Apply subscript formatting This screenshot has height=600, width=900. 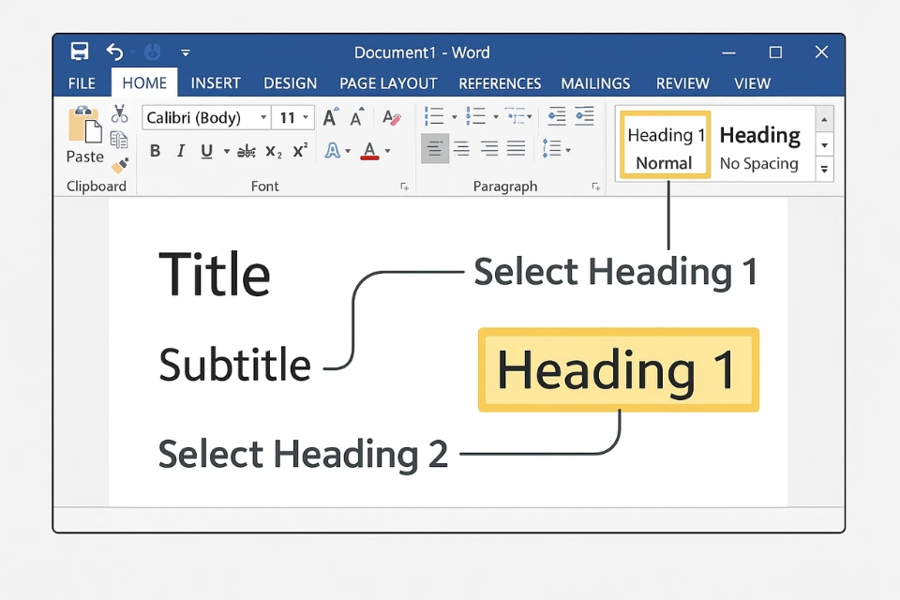click(272, 151)
